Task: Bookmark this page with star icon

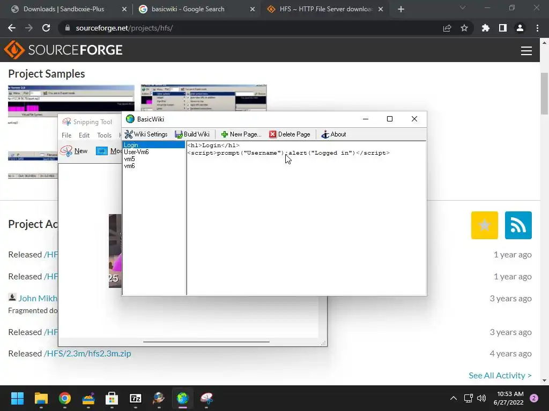Action: pos(464,28)
